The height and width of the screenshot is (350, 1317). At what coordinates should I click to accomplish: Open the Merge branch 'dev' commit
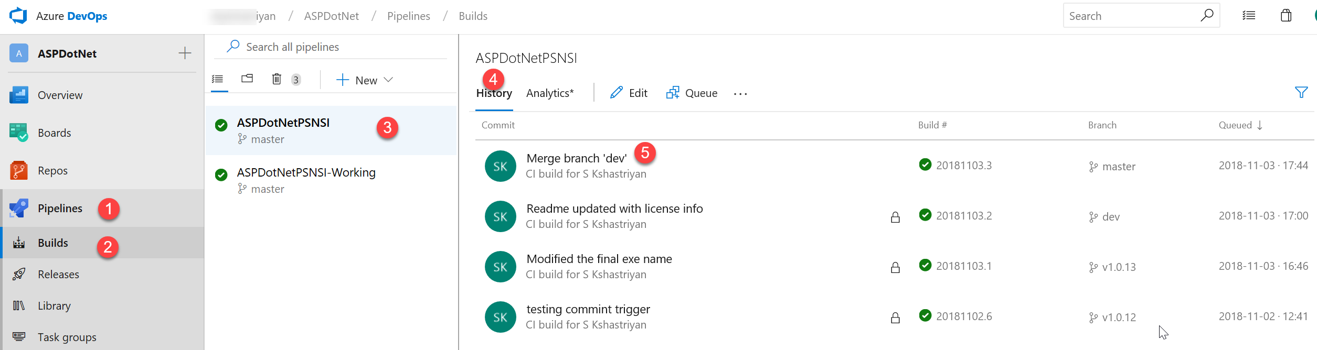pyautogui.click(x=577, y=158)
